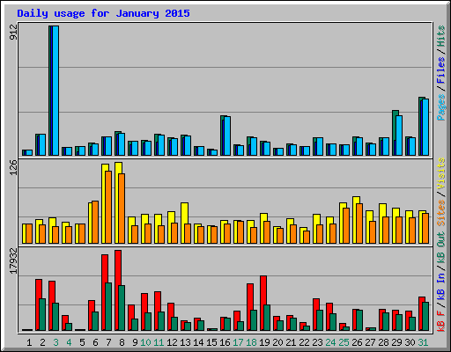This screenshot has height=352, width=451.
Task: Click the day 29 green hits bar
Action: [x=396, y=133]
